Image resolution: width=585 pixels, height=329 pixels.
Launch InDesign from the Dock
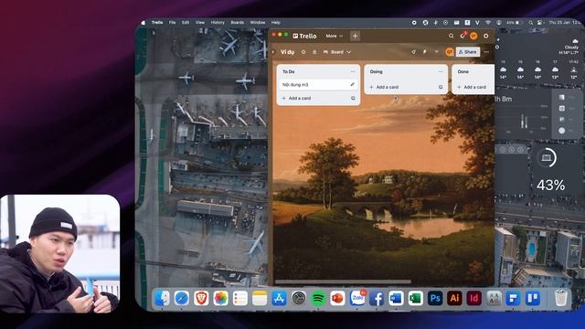(473, 299)
